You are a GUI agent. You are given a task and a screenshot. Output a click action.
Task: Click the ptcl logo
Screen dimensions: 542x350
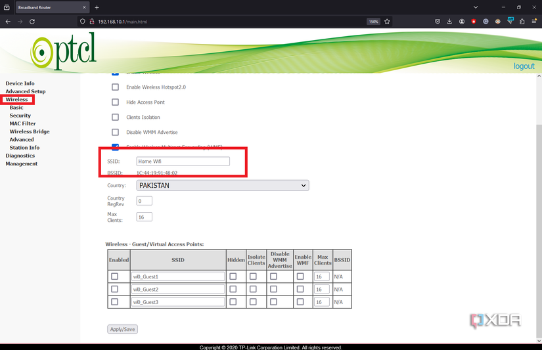click(63, 51)
